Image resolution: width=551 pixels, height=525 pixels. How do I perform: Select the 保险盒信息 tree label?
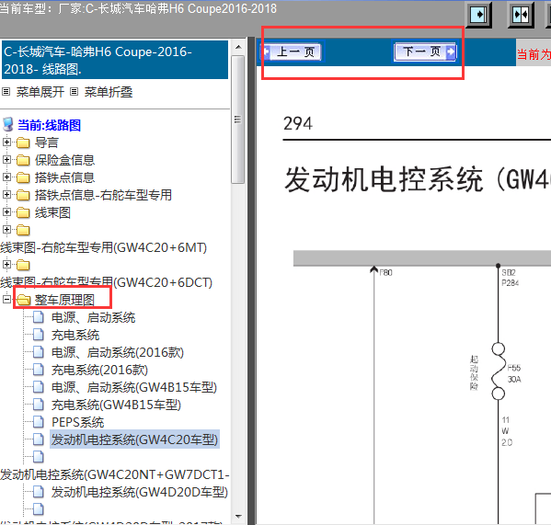(64, 160)
